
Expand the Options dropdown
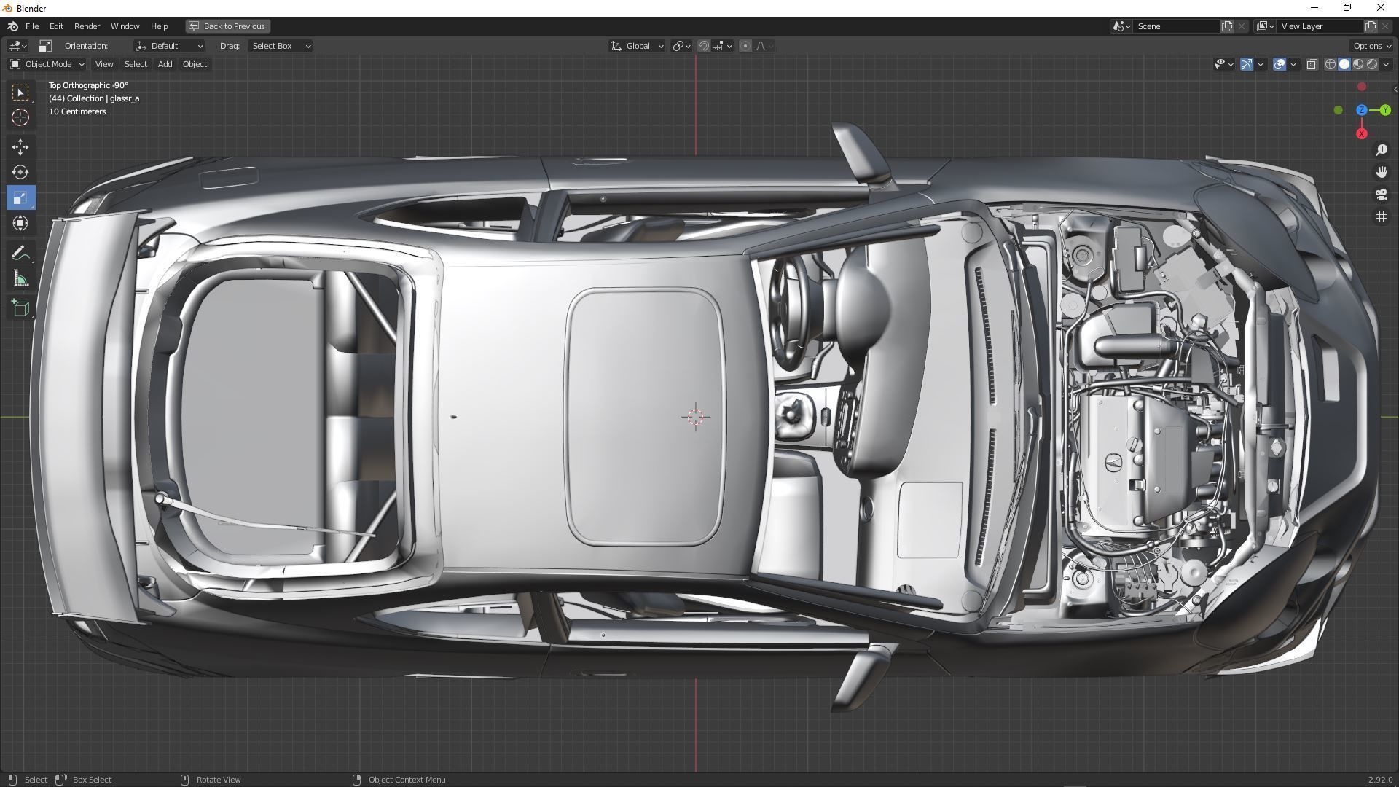(1372, 46)
